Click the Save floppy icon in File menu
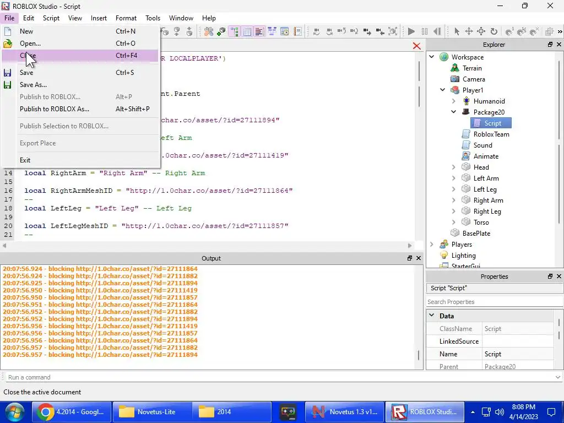Viewport: 564px width, 423px height. pos(8,73)
